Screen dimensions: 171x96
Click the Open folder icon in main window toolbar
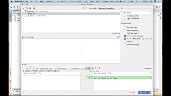(x=11, y=7)
